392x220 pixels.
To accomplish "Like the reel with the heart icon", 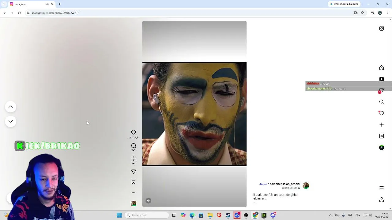I will pyautogui.click(x=134, y=132).
